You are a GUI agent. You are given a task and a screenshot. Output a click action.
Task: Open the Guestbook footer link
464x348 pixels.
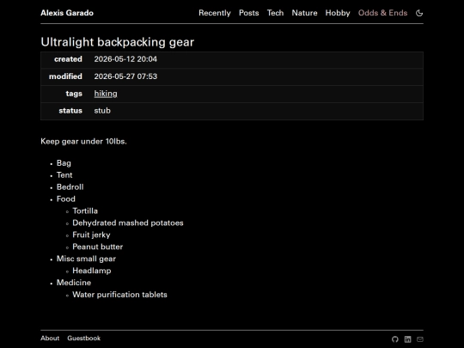(x=83, y=339)
